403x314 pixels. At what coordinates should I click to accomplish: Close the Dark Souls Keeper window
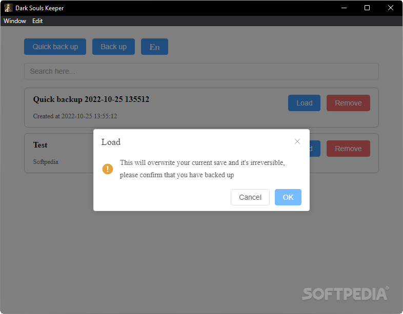click(x=390, y=8)
